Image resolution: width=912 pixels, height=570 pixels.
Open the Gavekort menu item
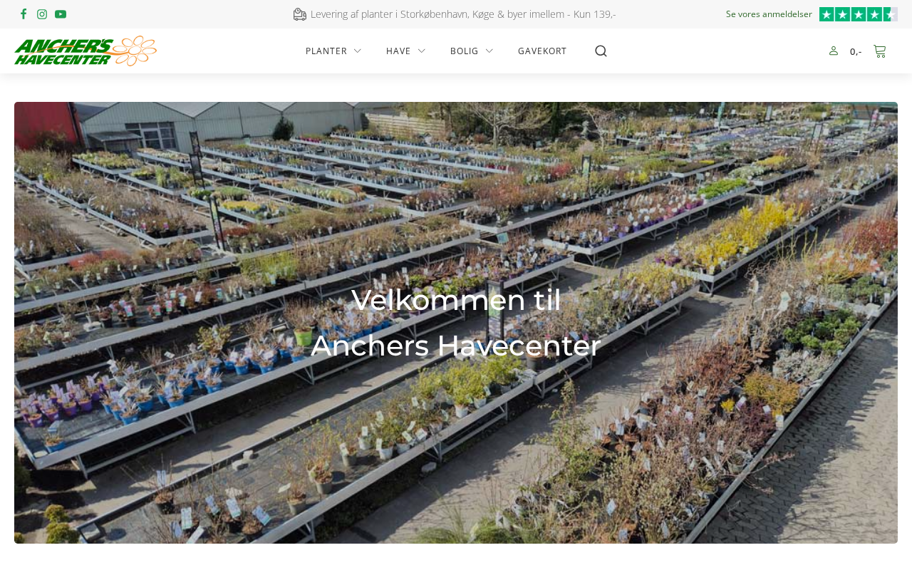[x=542, y=51]
